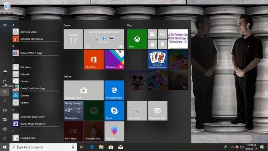268x151 pixels.
Task: Open the Diagnostic Data Viewer tile
Action: tap(157, 111)
